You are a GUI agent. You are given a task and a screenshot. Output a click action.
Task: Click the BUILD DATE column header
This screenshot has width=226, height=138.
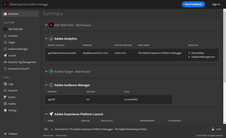click(x=107, y=121)
